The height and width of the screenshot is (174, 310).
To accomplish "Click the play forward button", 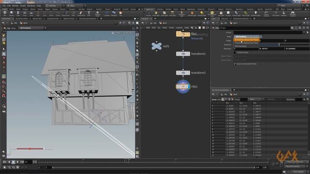I will click(17, 162).
